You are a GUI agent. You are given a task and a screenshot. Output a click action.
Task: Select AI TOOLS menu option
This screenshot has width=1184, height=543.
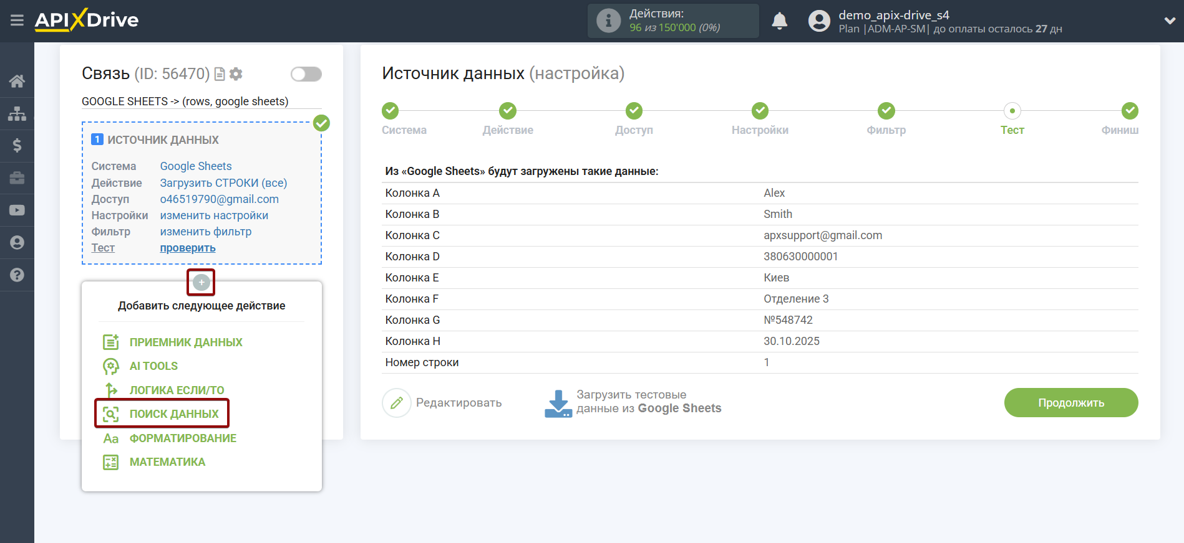[153, 366]
